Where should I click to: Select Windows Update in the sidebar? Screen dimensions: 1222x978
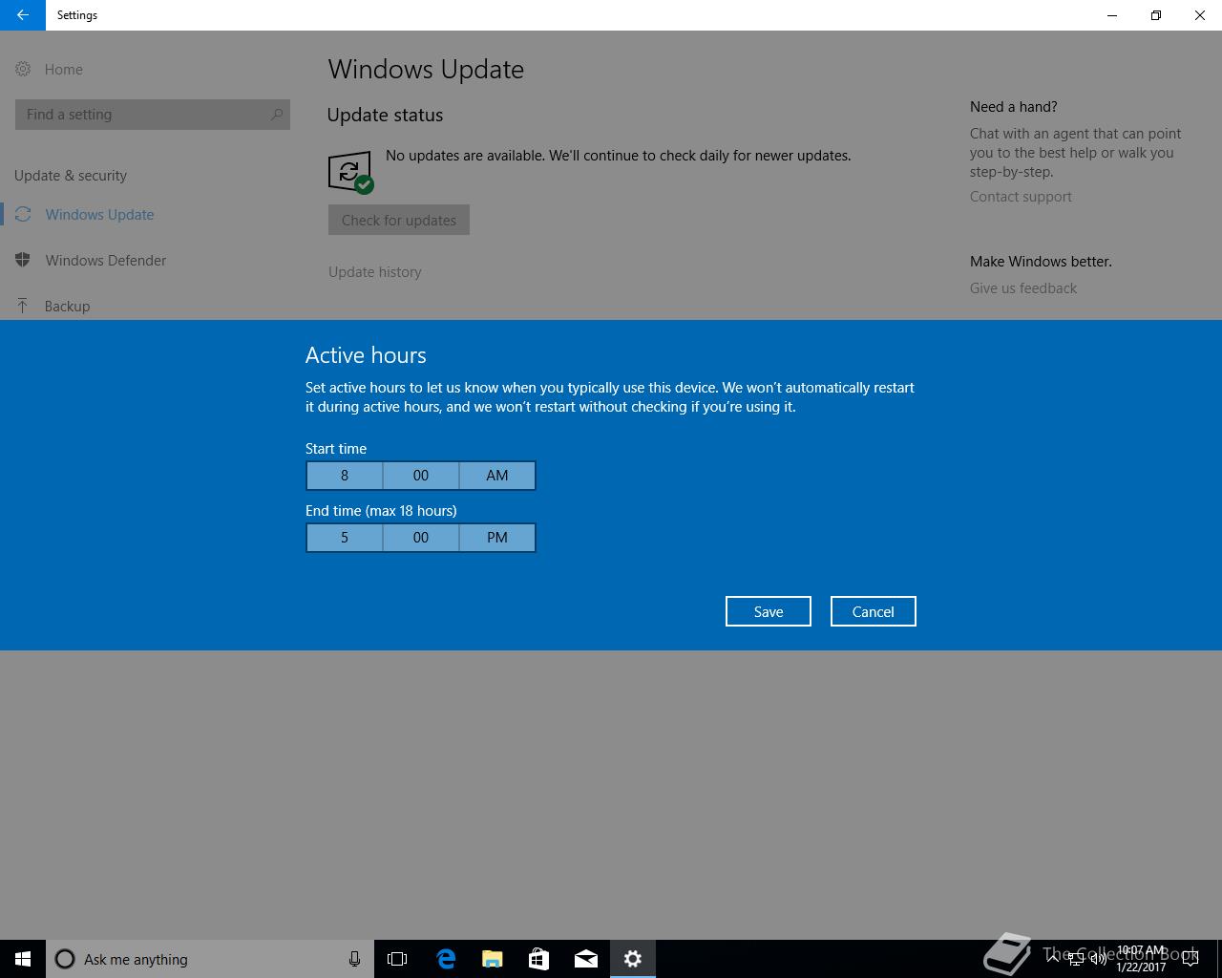99,215
